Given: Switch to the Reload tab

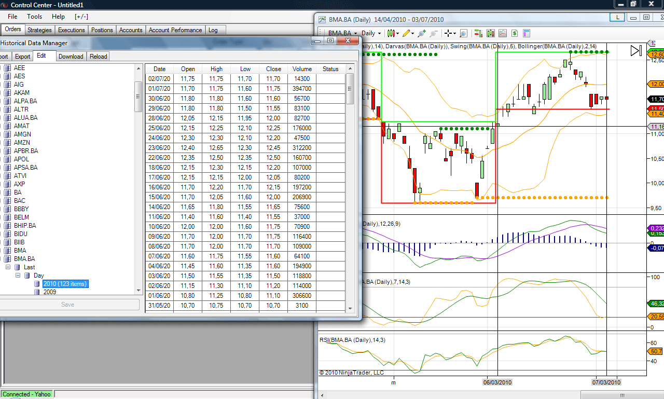Looking at the screenshot, I should (98, 57).
